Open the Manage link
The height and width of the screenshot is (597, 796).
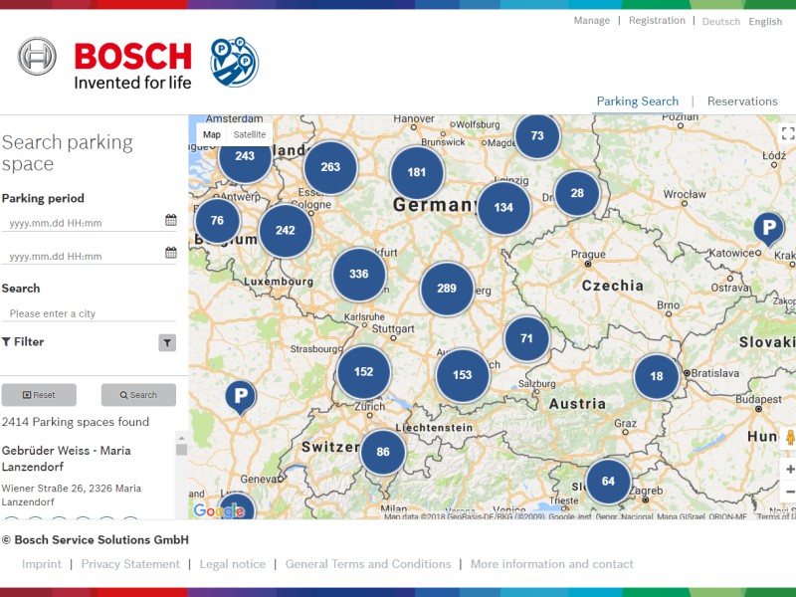pos(592,21)
